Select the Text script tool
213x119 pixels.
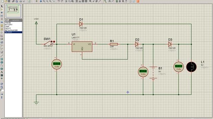pos(2,19)
